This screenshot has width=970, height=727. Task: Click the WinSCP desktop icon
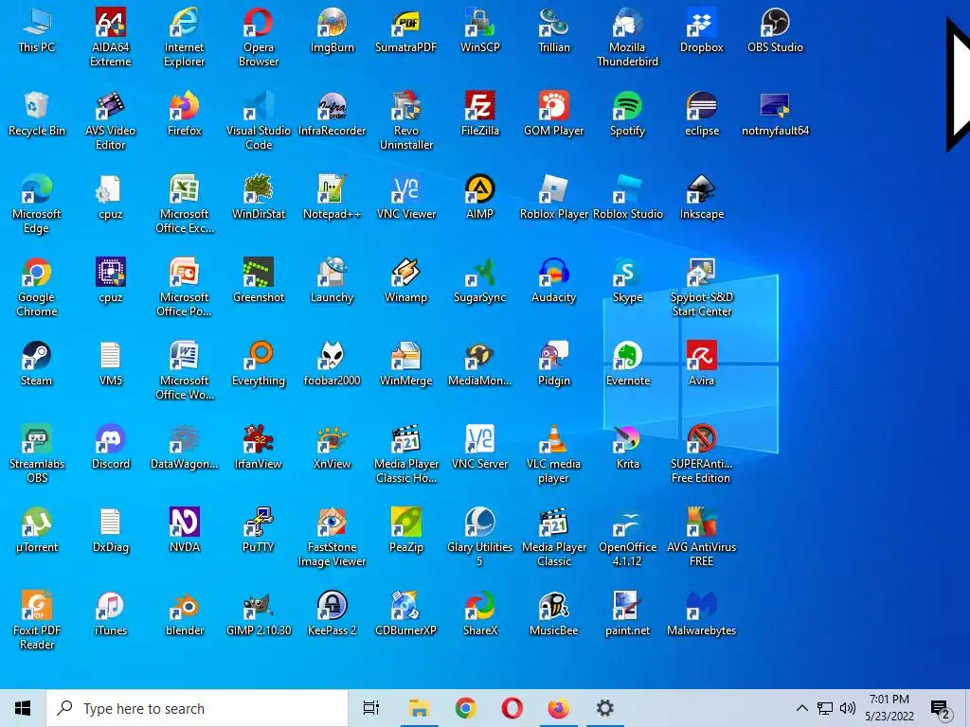click(480, 31)
